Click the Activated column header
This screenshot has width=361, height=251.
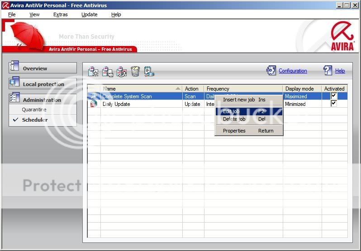click(334, 89)
